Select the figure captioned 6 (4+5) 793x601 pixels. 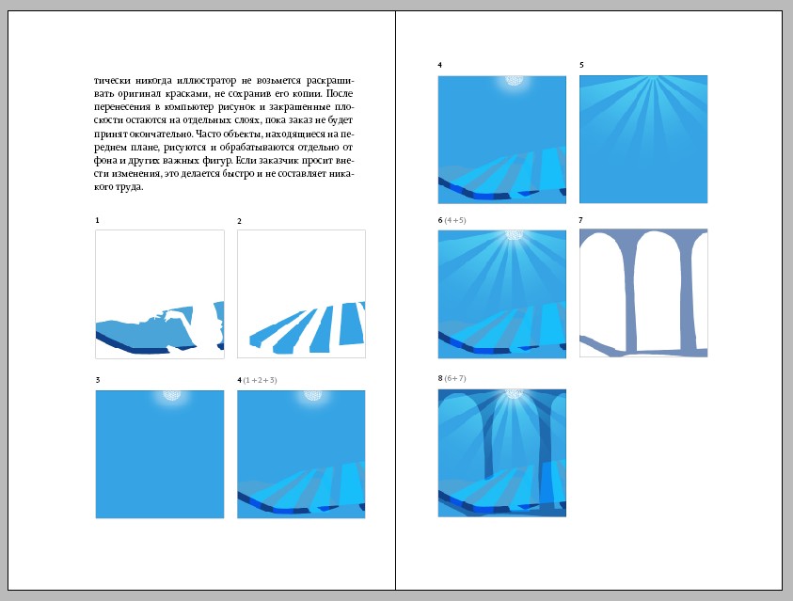point(501,294)
